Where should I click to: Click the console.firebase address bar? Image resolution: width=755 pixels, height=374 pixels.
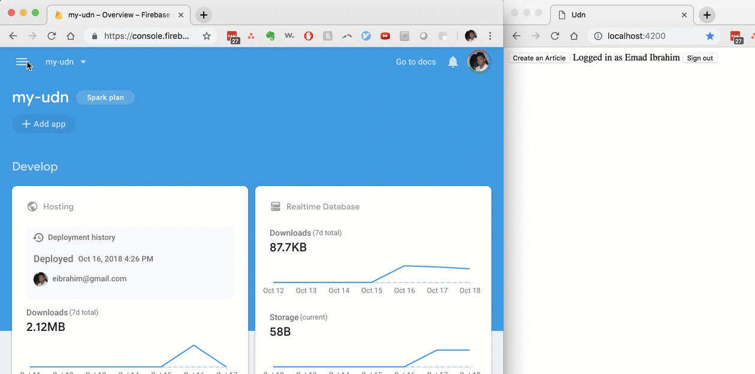tap(150, 36)
